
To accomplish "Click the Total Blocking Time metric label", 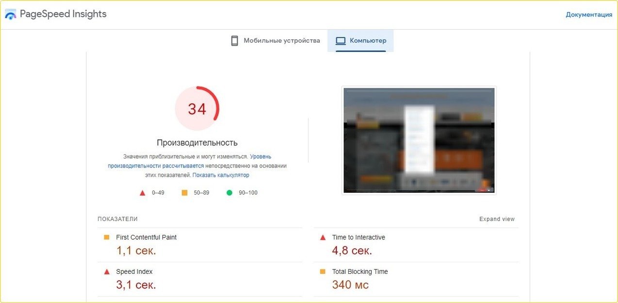I will click(x=360, y=271).
